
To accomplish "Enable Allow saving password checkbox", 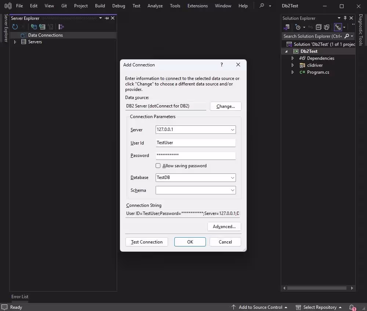I will (158, 166).
